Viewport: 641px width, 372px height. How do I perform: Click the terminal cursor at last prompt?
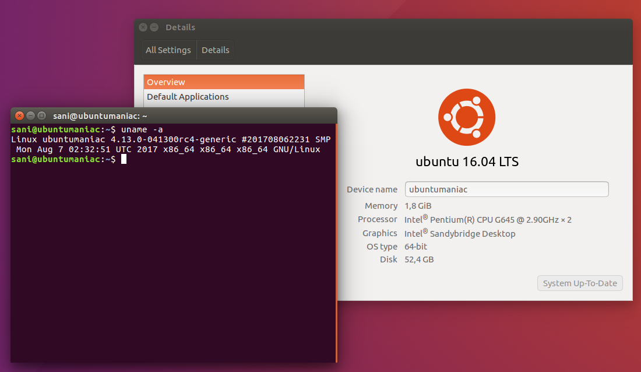124,159
